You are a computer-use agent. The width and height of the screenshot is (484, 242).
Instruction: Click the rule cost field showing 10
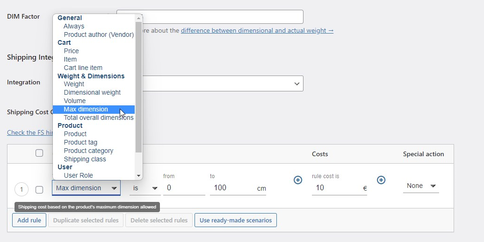click(x=336, y=188)
